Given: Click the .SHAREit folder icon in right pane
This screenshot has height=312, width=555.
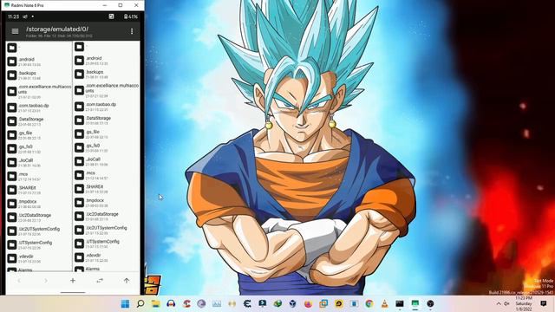Looking at the screenshot, I should [79, 189].
